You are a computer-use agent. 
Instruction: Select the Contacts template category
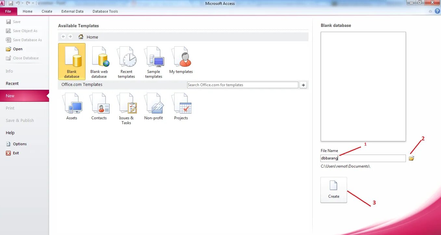pos(99,106)
